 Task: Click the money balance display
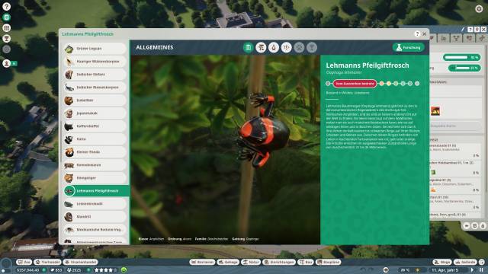coord(28,270)
